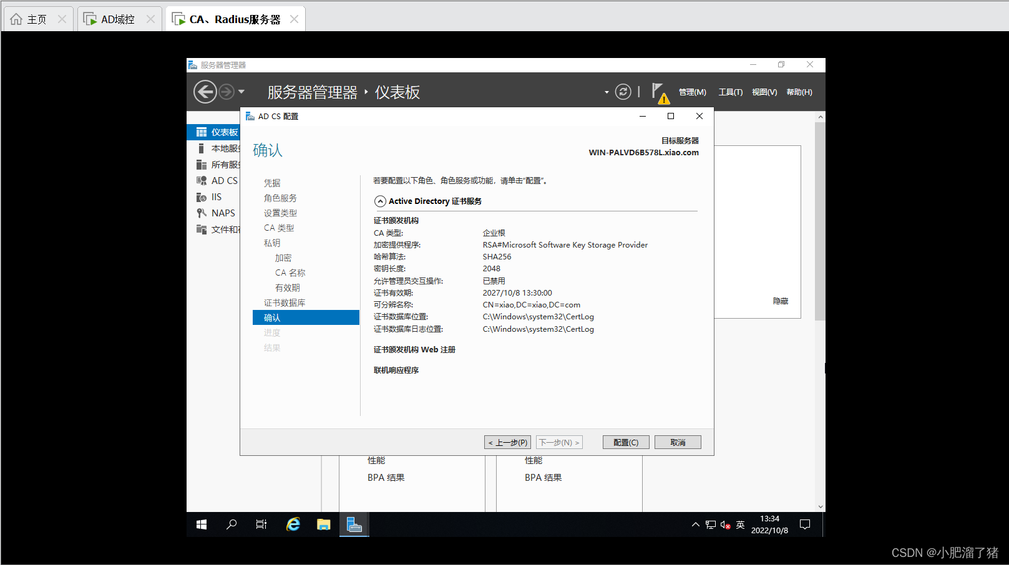Select NAPS icon in sidebar
The width and height of the screenshot is (1009, 565).
(202, 213)
